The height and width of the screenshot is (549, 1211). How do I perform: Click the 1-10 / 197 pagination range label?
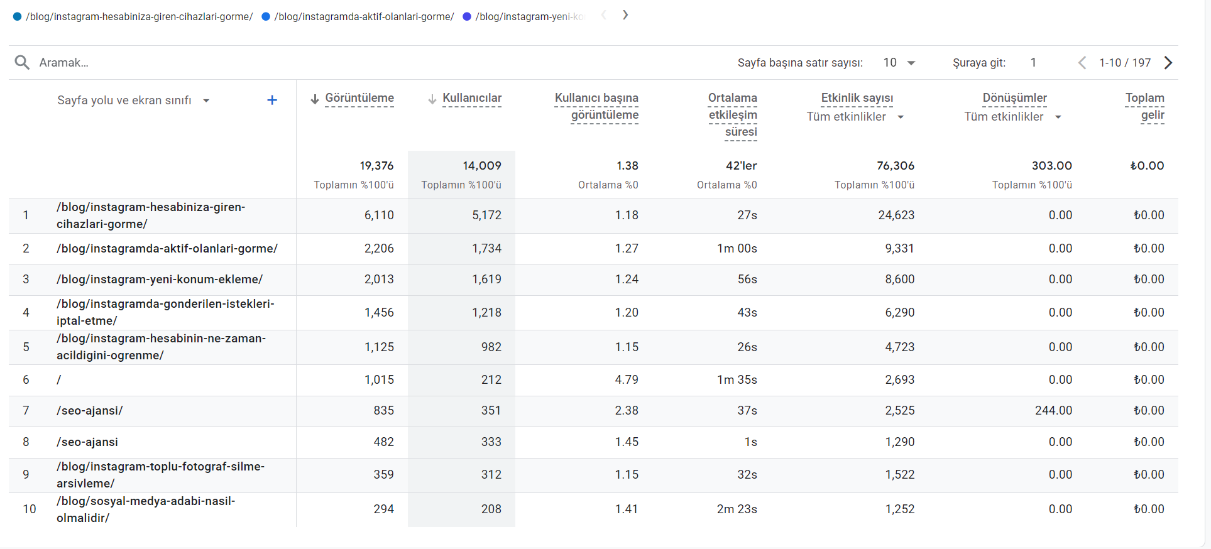(1125, 63)
